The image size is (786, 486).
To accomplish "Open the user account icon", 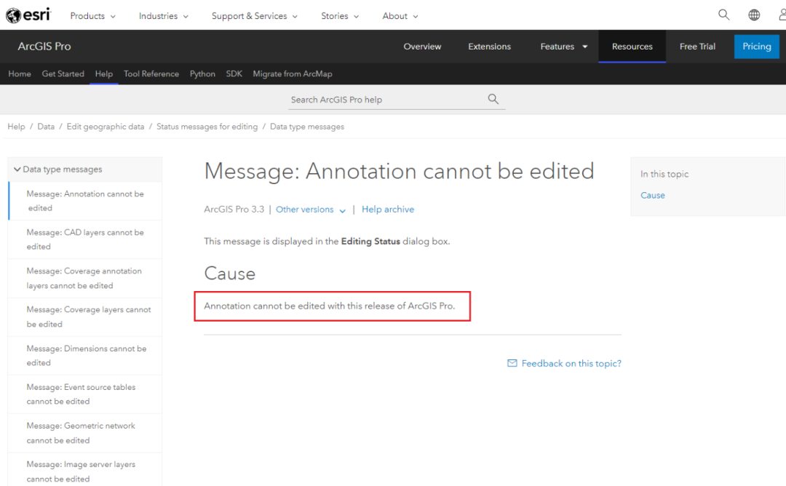I will (782, 15).
